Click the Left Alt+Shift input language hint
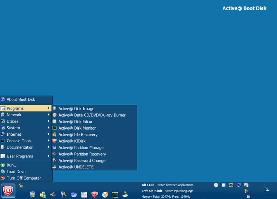Screen dimensions: 277x199 point(167,191)
